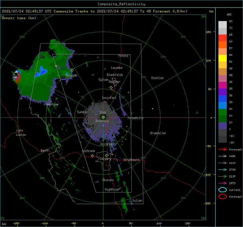
Task: Click the light blue swatch above 30 dBZ
Action: [222, 106]
